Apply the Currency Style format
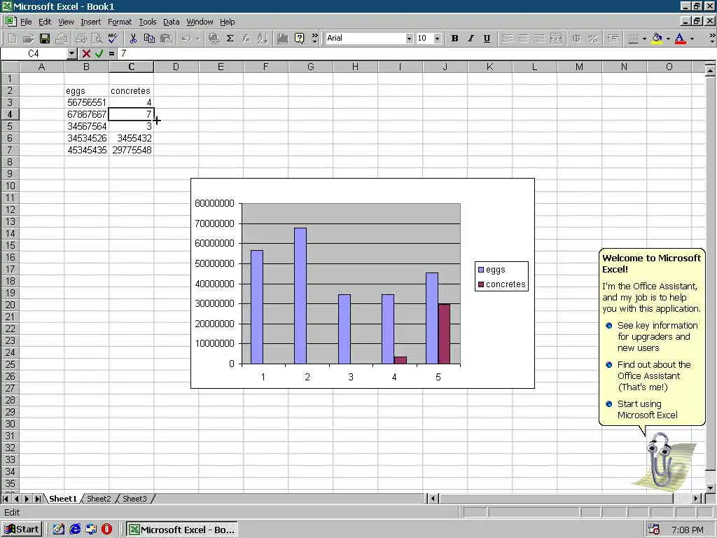 click(576, 39)
